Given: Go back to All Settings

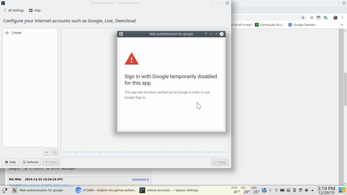Looking at the screenshot, I should [14, 10].
